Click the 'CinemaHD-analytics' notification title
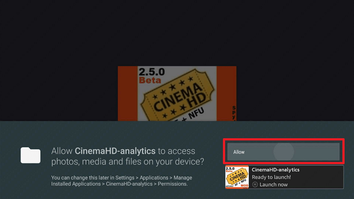Screen dimensions: 354x199 pos(275,170)
